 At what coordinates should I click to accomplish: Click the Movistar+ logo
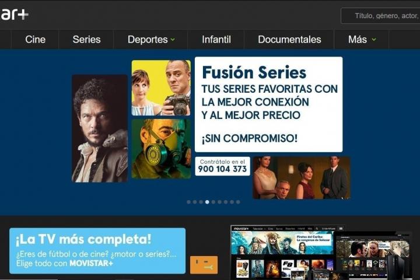pos(14,15)
